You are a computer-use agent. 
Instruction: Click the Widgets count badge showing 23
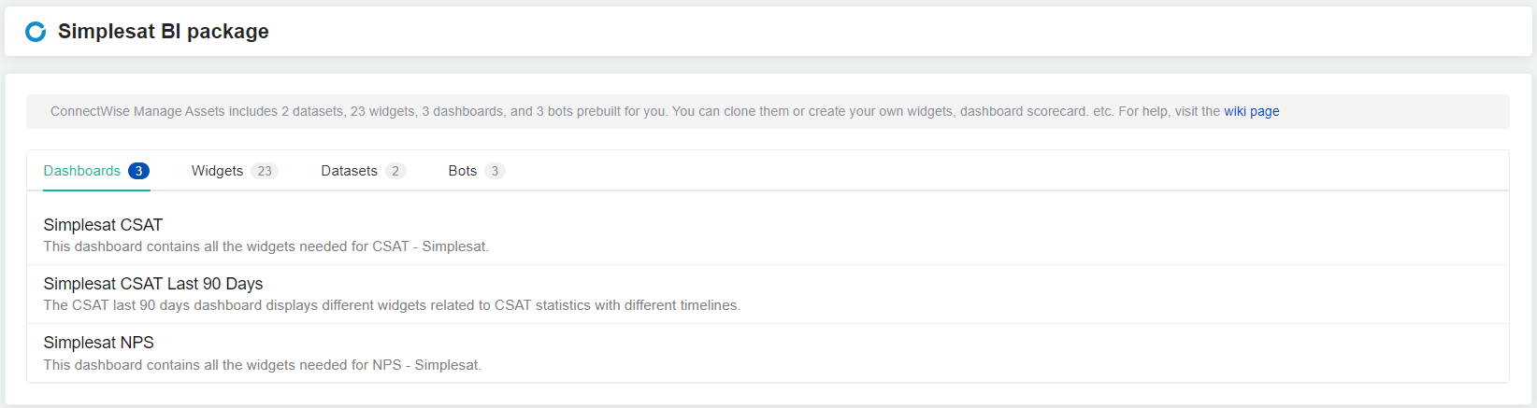tap(265, 171)
